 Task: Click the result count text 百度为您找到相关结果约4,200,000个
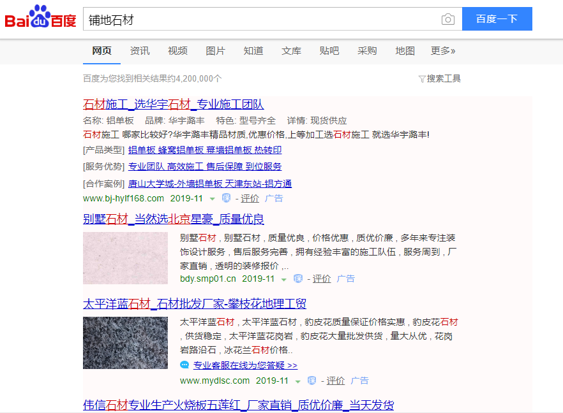tap(152, 78)
